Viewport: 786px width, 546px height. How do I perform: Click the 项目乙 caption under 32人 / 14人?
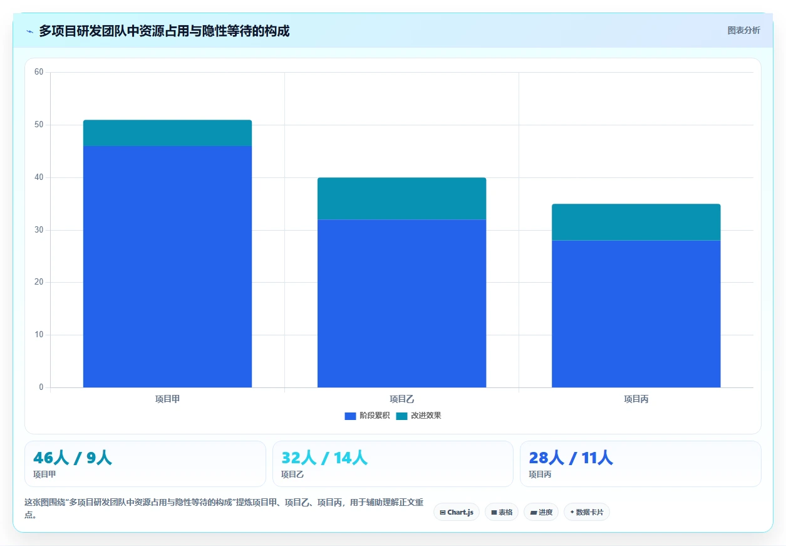(292, 475)
